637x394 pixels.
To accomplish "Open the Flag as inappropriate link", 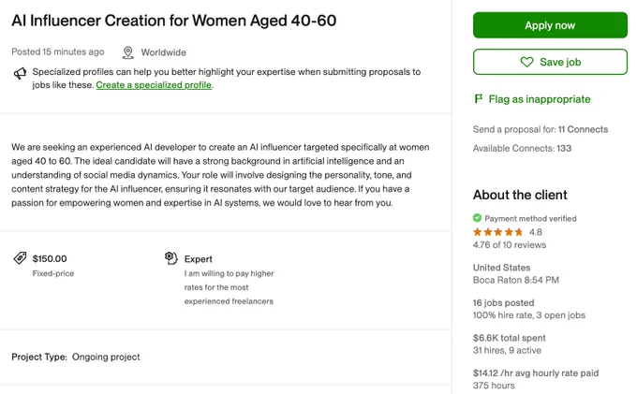I will point(539,99).
